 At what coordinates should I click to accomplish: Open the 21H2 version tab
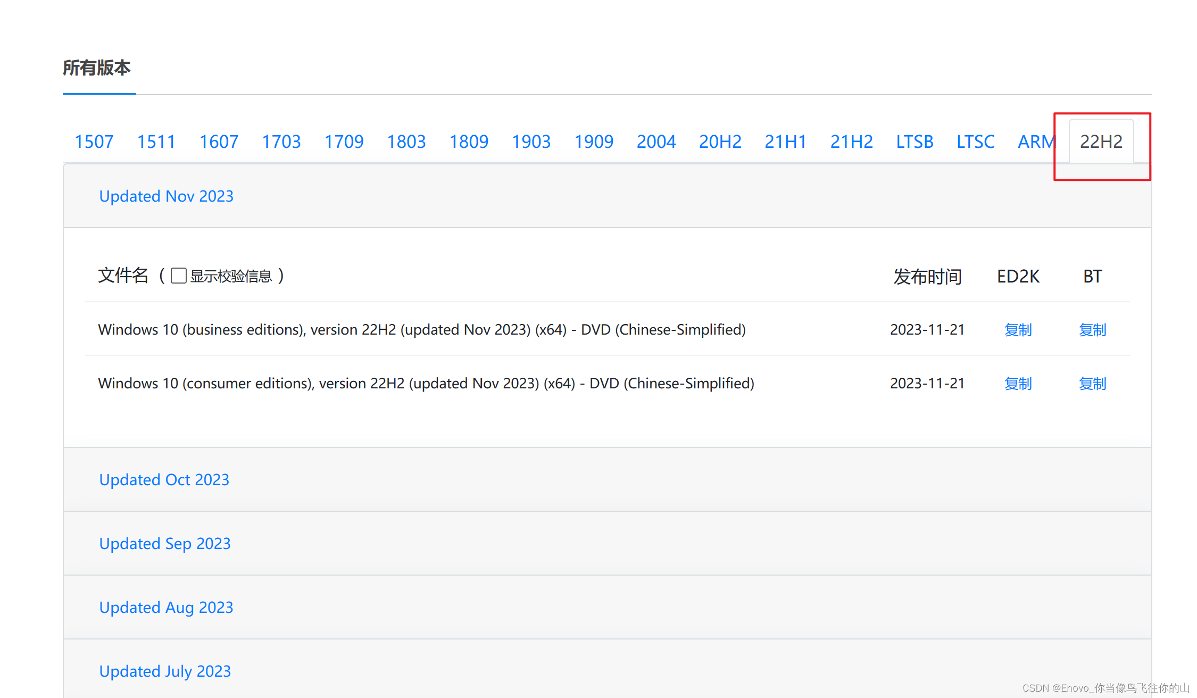[x=851, y=142]
